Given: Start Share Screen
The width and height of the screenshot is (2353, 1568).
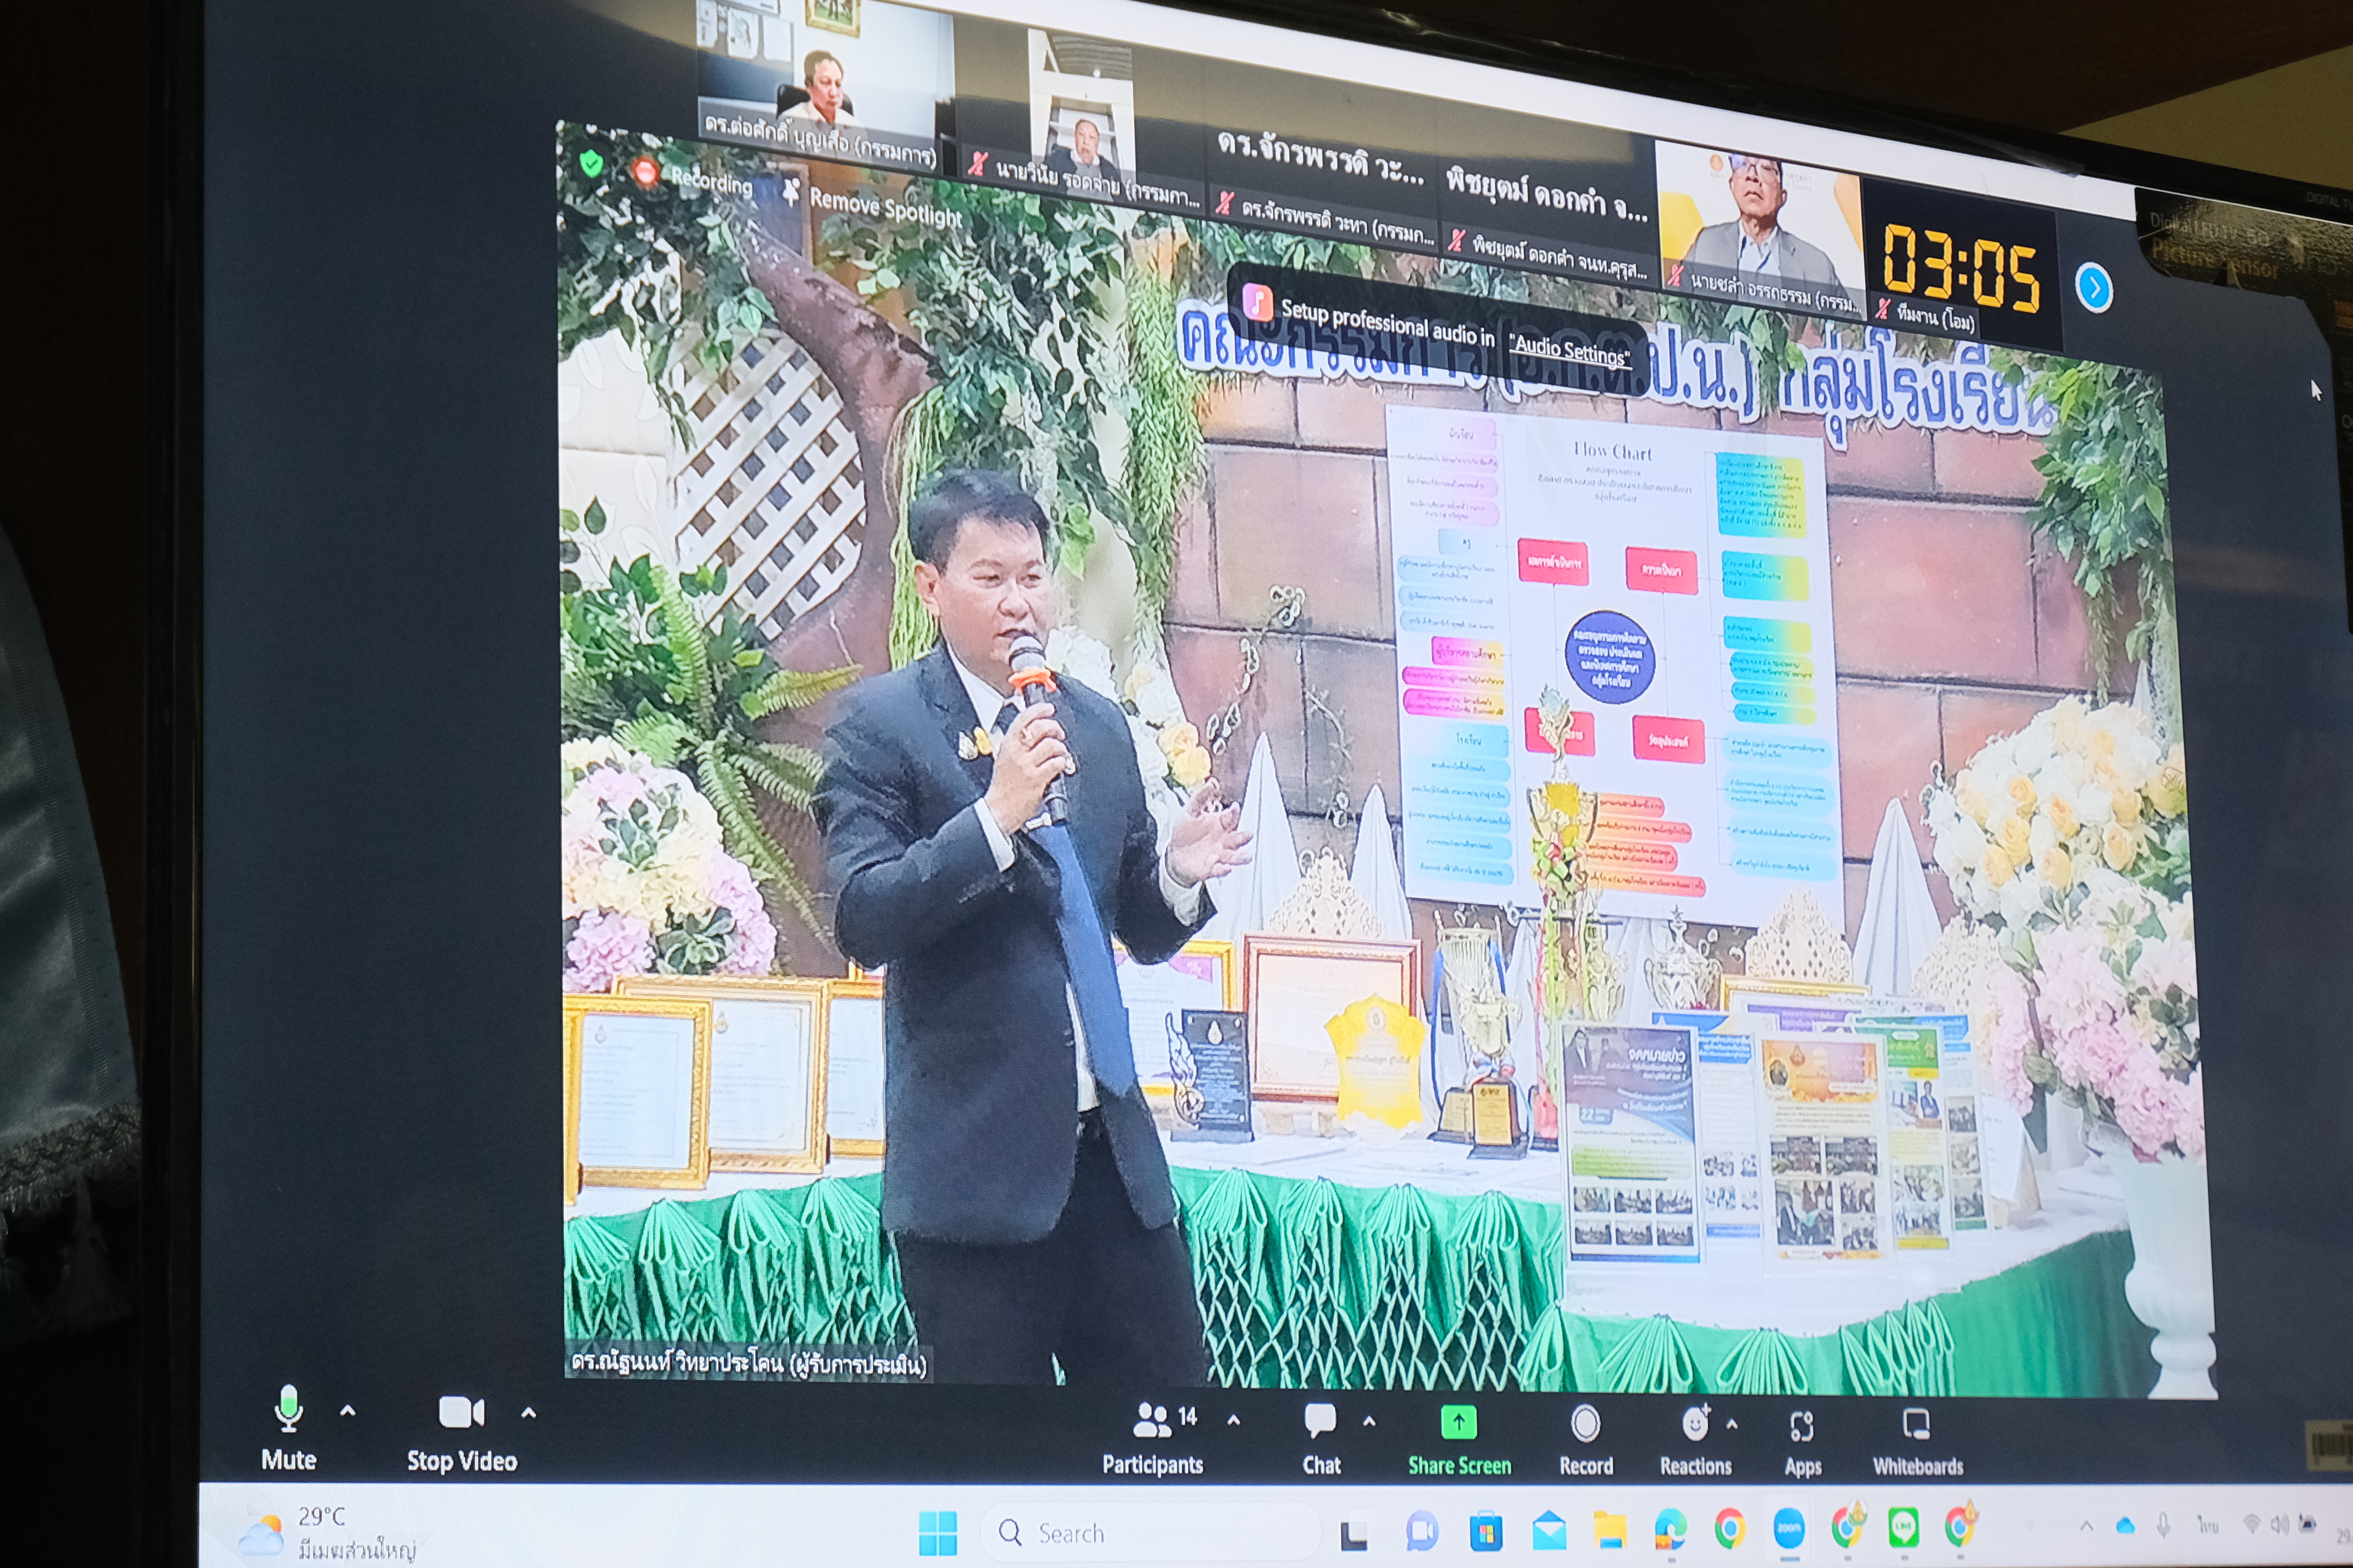Looking at the screenshot, I should pos(1460,1441).
